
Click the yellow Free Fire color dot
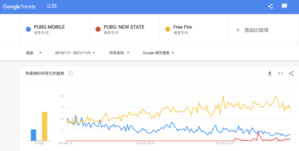pos(168,29)
